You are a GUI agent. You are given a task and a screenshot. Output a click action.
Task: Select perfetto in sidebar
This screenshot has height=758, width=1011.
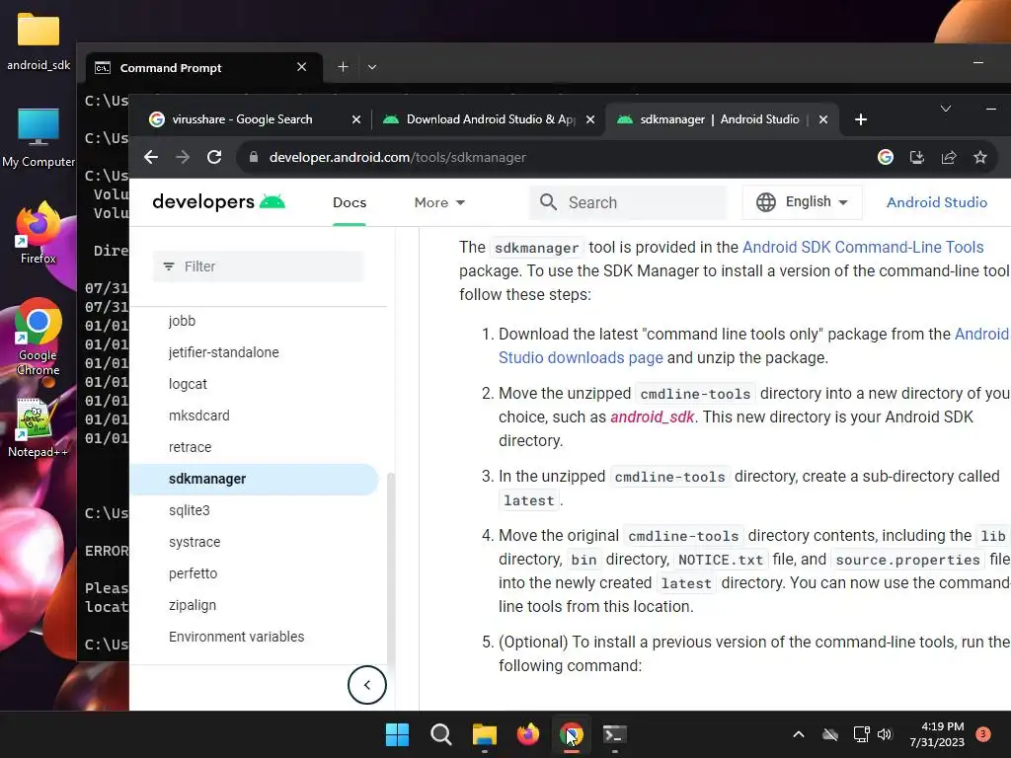click(x=193, y=573)
